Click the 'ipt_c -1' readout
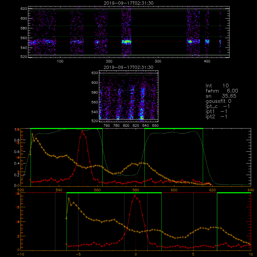The image size is (257, 257). [x=218, y=106]
